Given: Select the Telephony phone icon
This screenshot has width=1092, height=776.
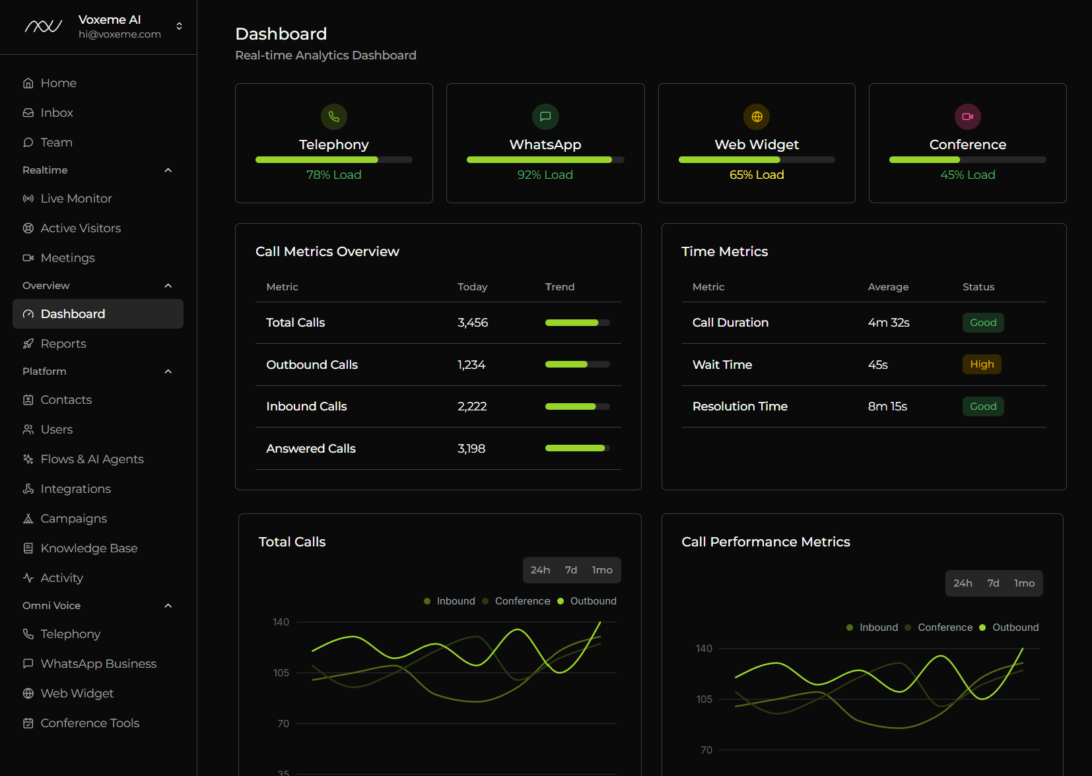Looking at the screenshot, I should [x=333, y=117].
